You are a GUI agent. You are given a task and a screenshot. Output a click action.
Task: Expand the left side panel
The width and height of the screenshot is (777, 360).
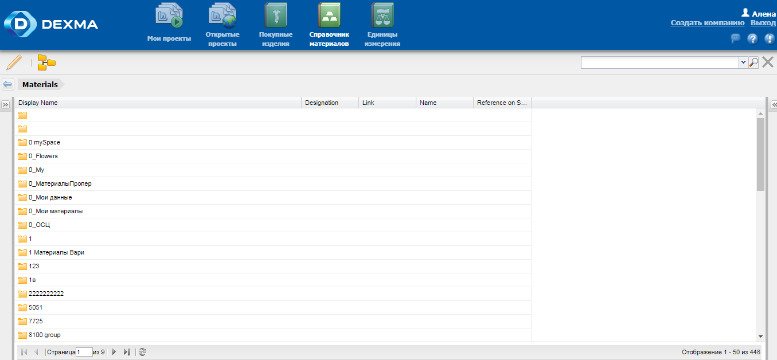[x=5, y=105]
